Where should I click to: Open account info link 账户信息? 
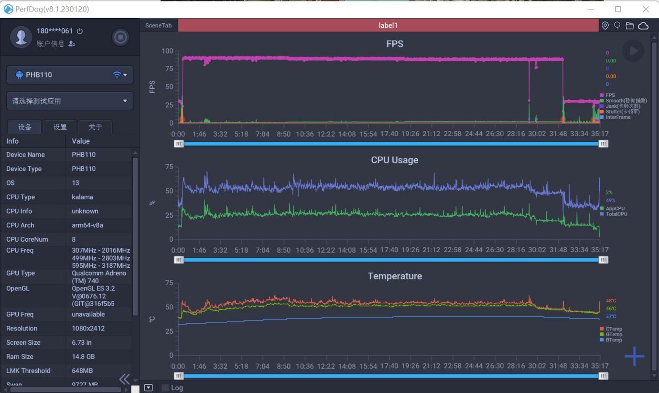56,43
